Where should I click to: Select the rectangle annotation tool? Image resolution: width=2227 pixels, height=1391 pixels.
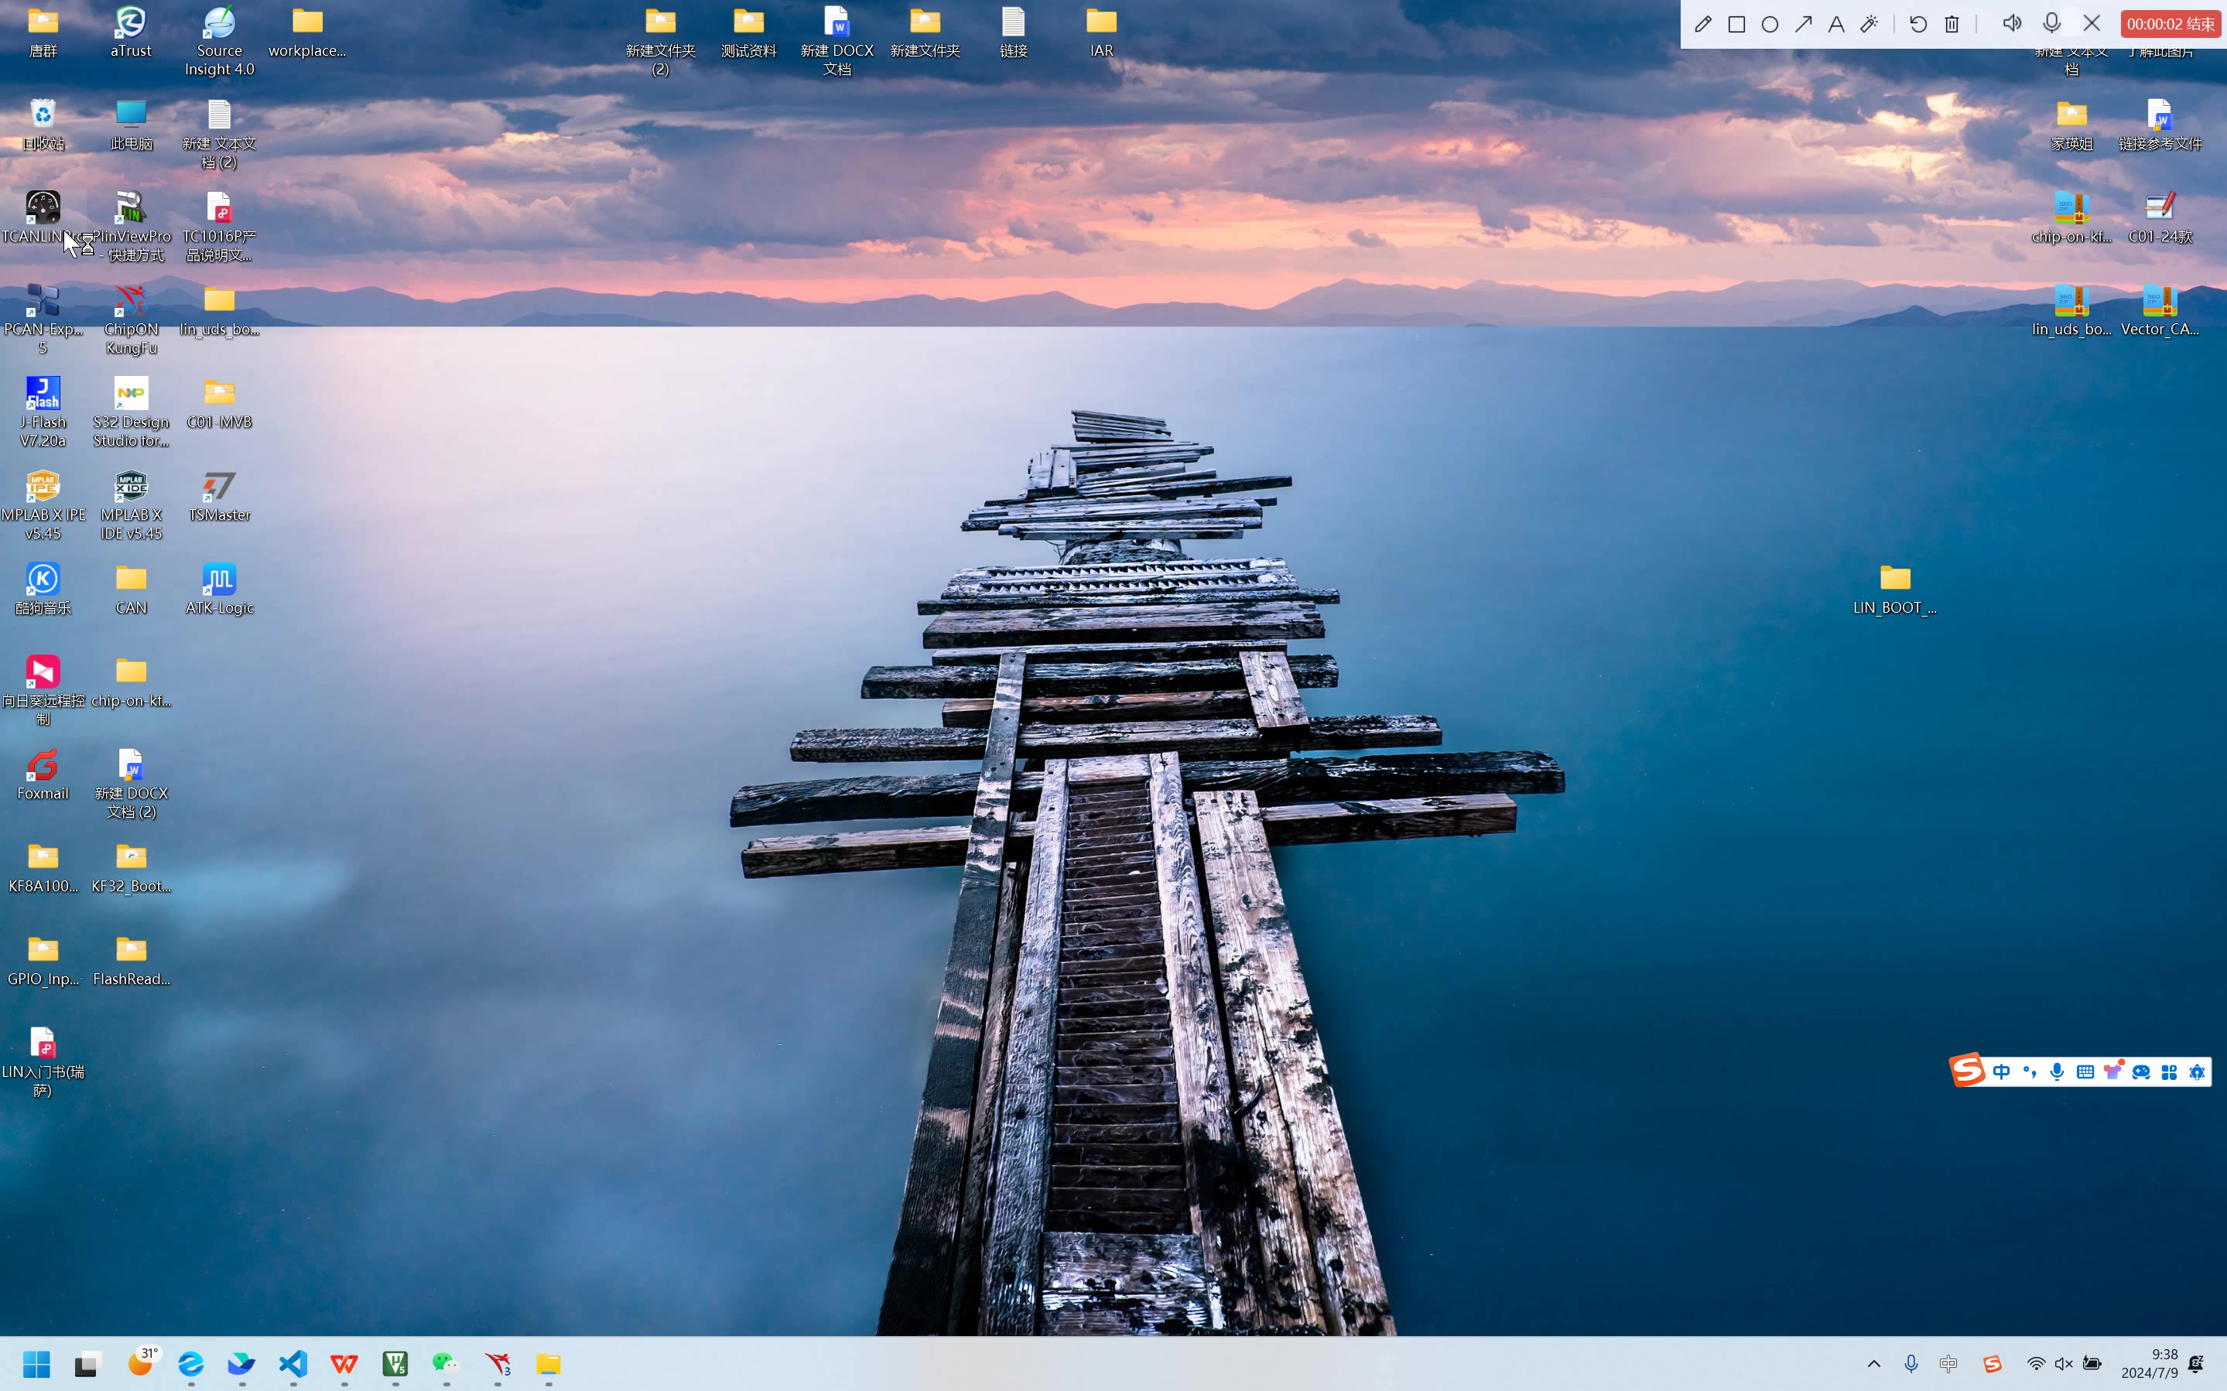pyautogui.click(x=1736, y=25)
